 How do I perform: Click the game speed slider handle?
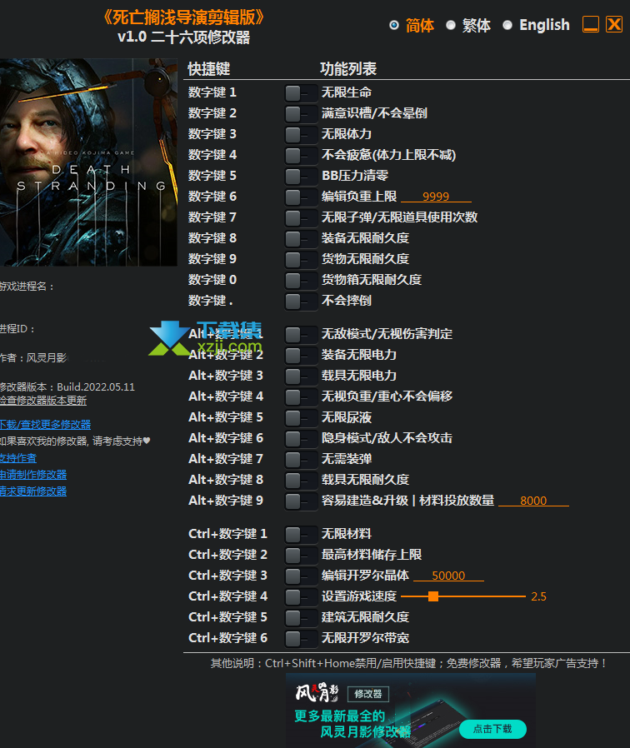coord(433,596)
